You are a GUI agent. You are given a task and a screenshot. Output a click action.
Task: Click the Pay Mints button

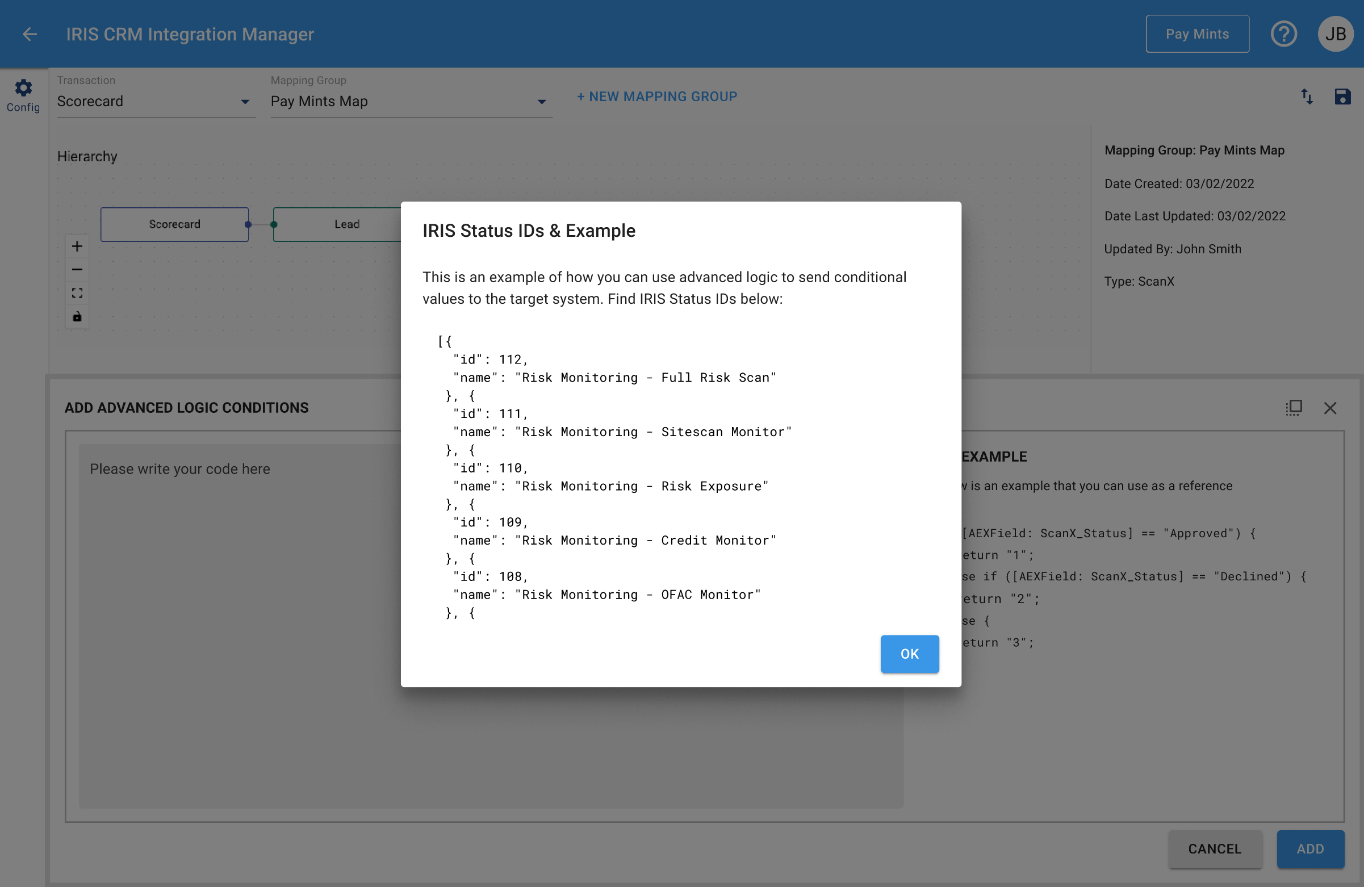(1196, 34)
